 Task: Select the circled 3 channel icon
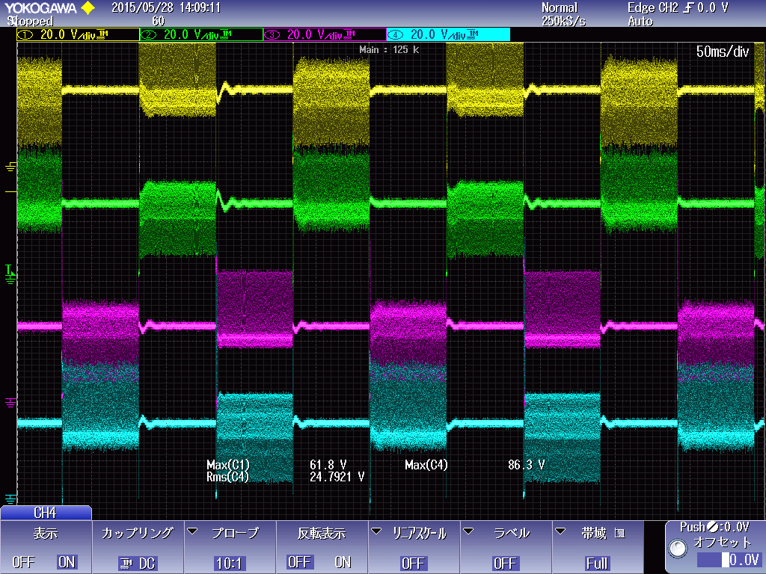point(272,34)
